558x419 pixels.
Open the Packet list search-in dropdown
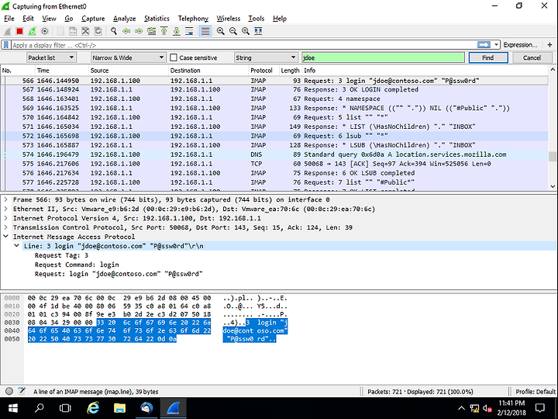51,57
